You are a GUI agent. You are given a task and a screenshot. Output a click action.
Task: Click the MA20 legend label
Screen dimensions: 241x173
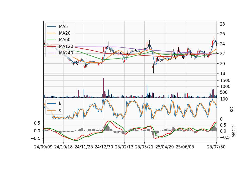tap(65, 33)
